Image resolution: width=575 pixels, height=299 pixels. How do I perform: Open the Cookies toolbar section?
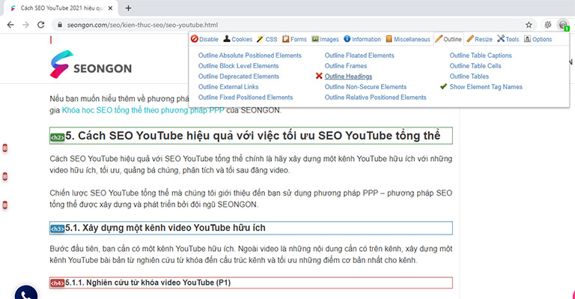[238, 39]
